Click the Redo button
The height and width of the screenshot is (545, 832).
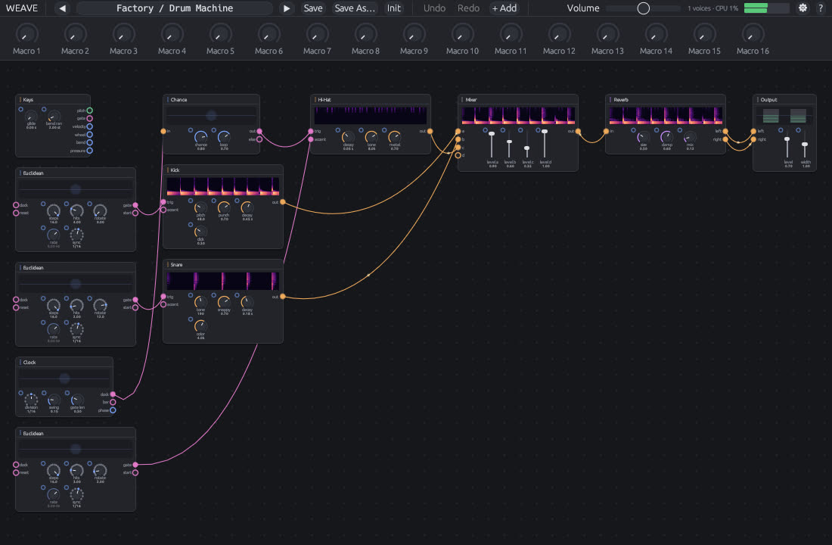coord(468,8)
